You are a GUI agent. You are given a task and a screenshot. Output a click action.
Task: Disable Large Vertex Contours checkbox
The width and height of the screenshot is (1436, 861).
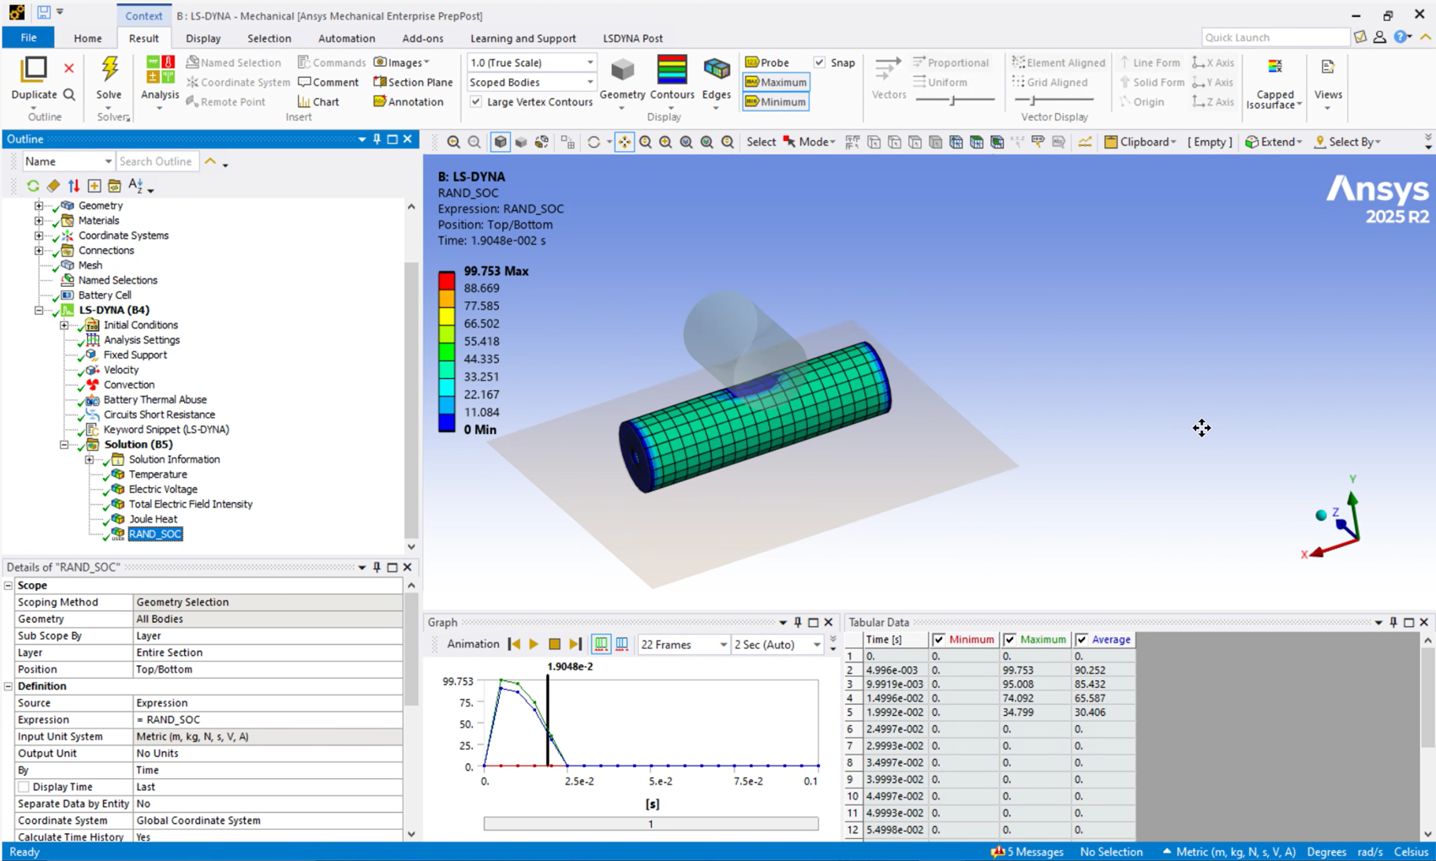click(x=476, y=101)
